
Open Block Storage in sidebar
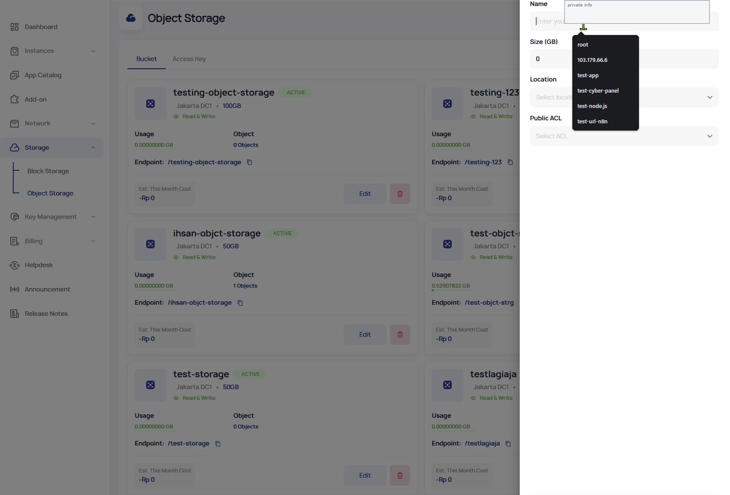[x=48, y=171]
